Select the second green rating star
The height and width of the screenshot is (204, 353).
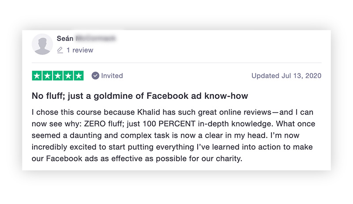47,76
